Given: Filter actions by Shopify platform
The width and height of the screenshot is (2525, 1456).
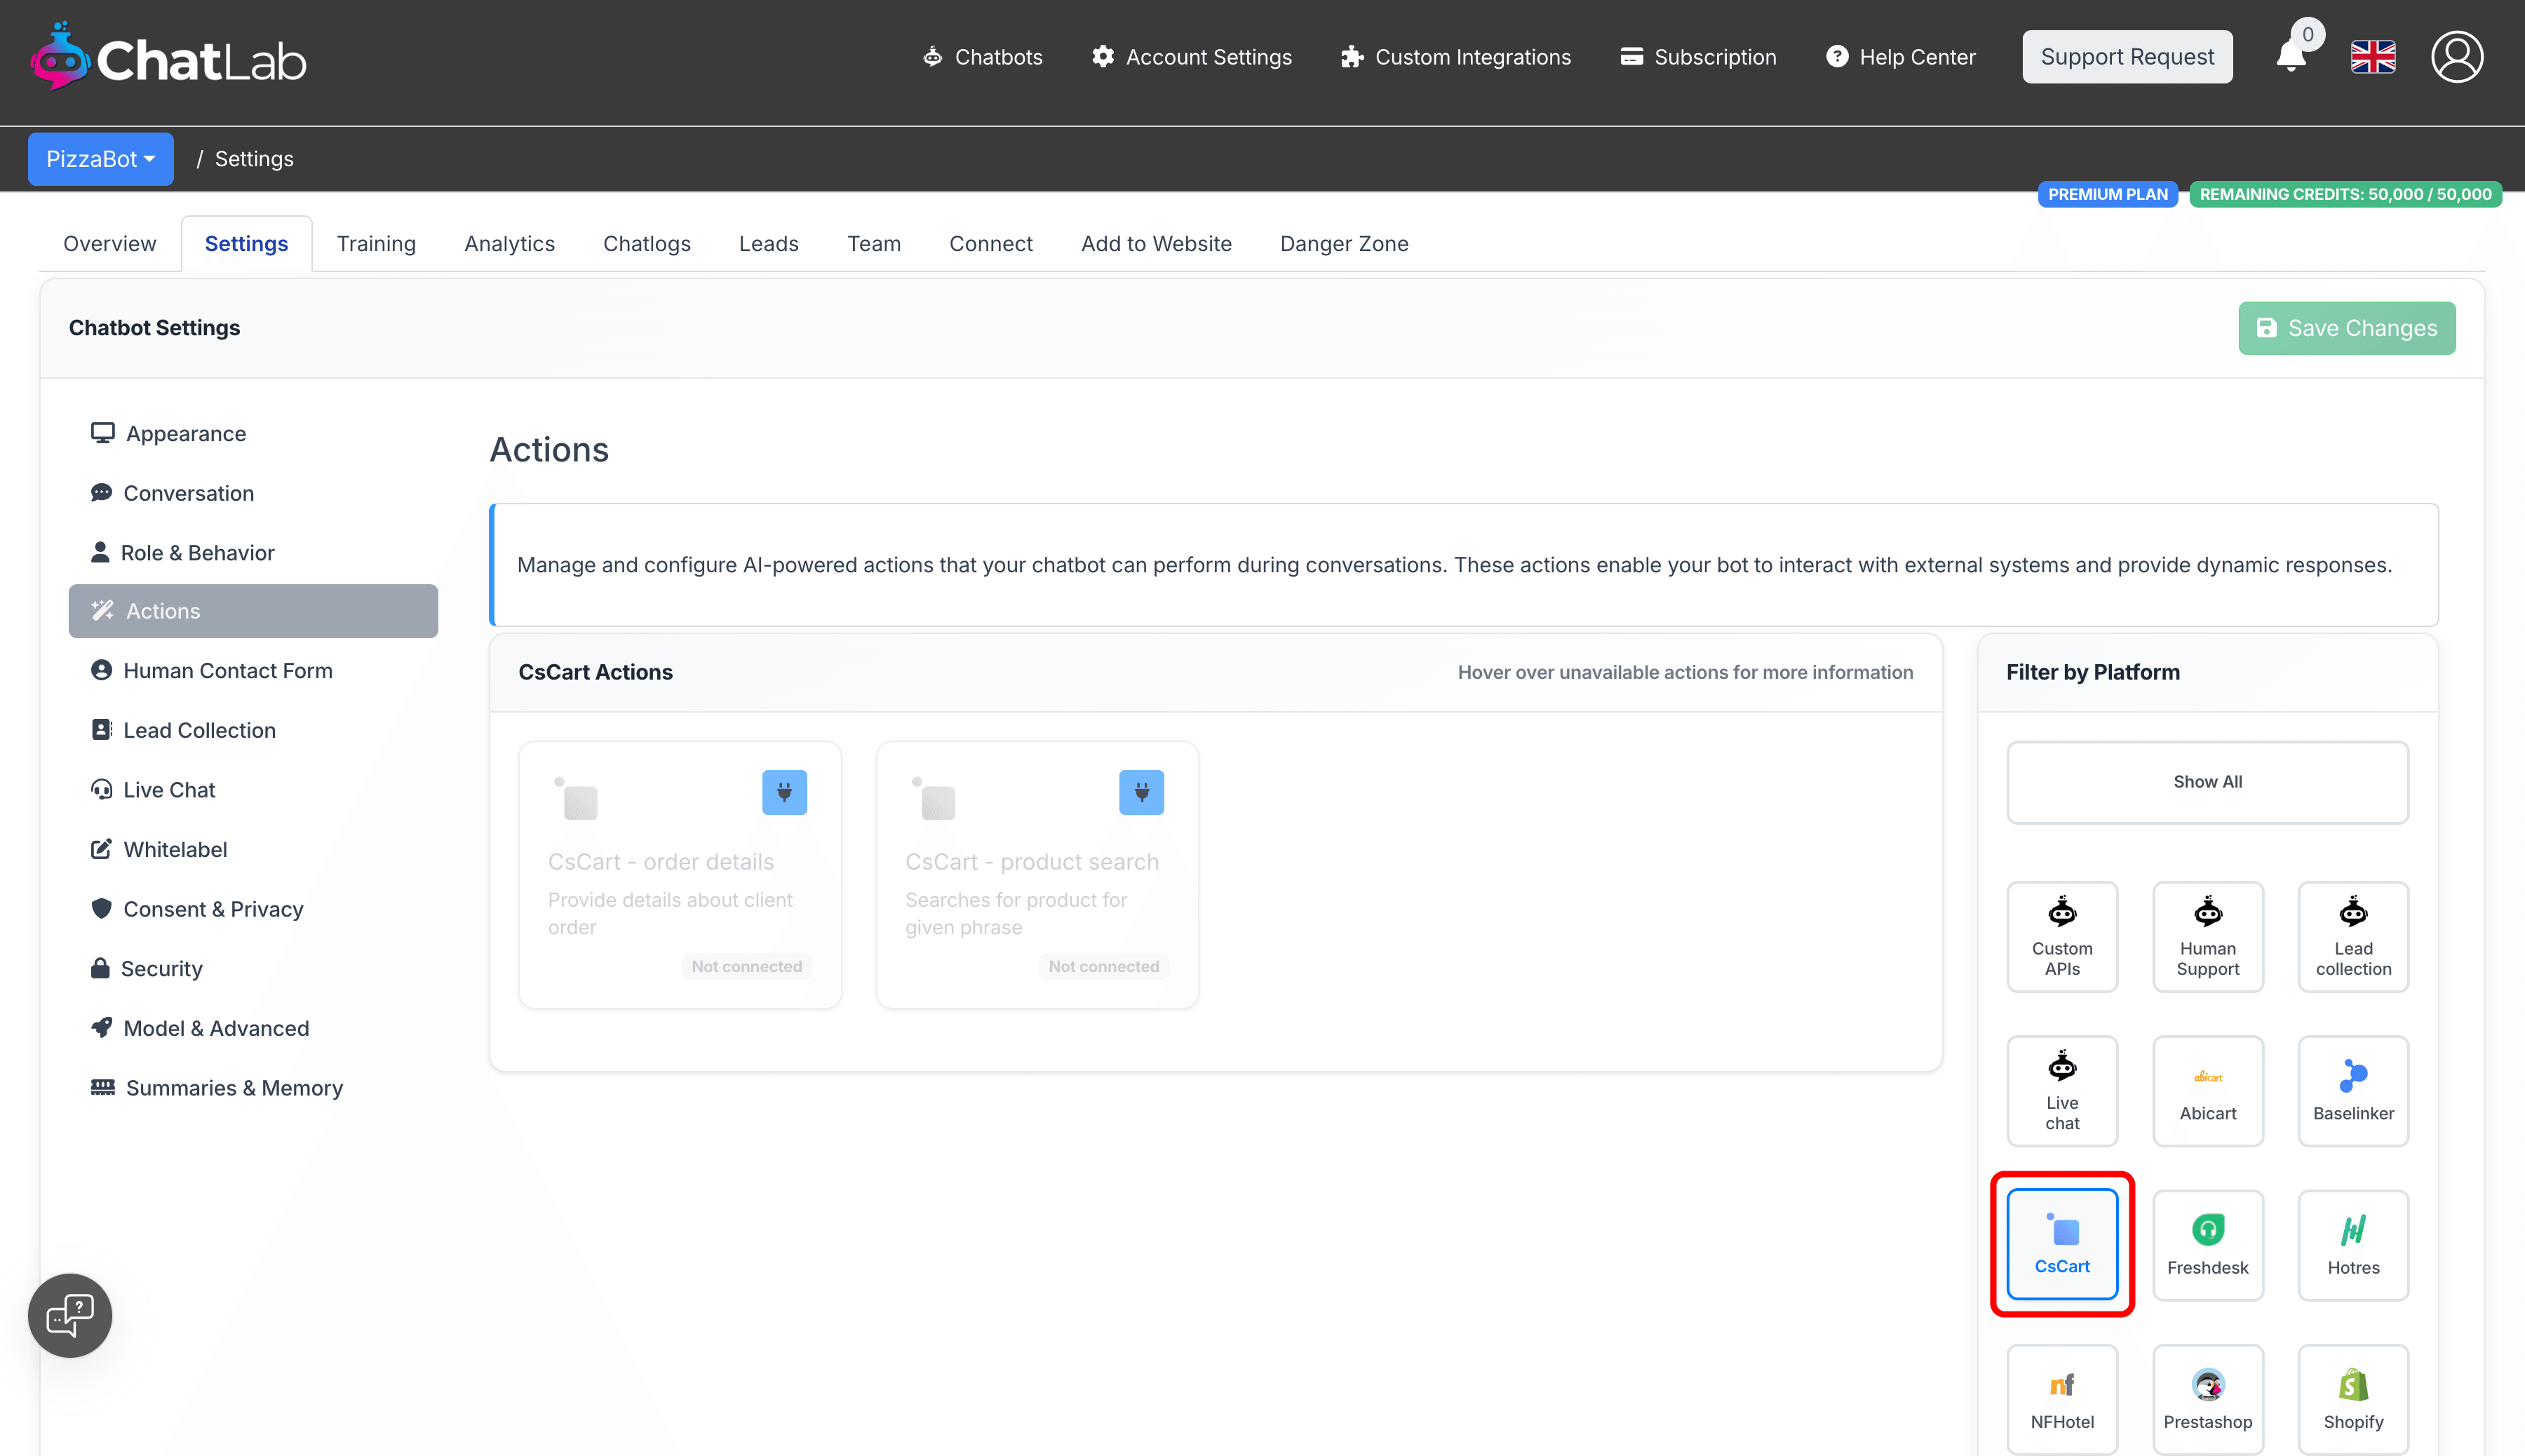Looking at the screenshot, I should tap(2352, 1398).
